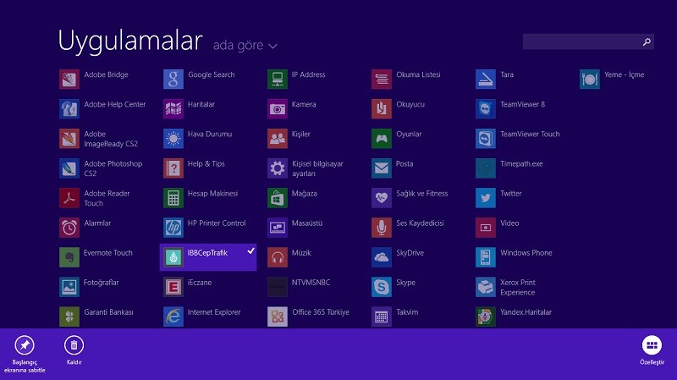The image size is (677, 380).
Task: Open Garanti Bankası app icon
Action: pyautogui.click(x=69, y=317)
